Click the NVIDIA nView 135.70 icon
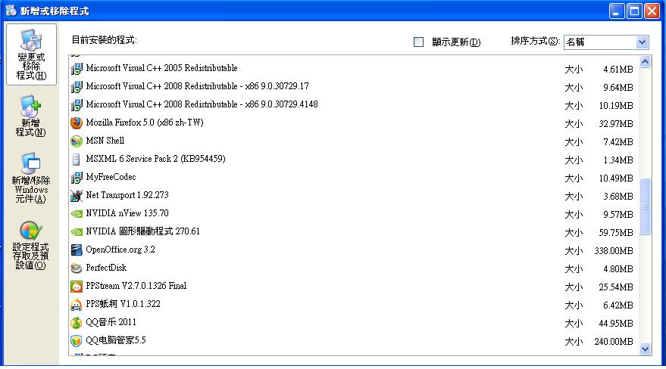This screenshot has width=666, height=369. [77, 214]
